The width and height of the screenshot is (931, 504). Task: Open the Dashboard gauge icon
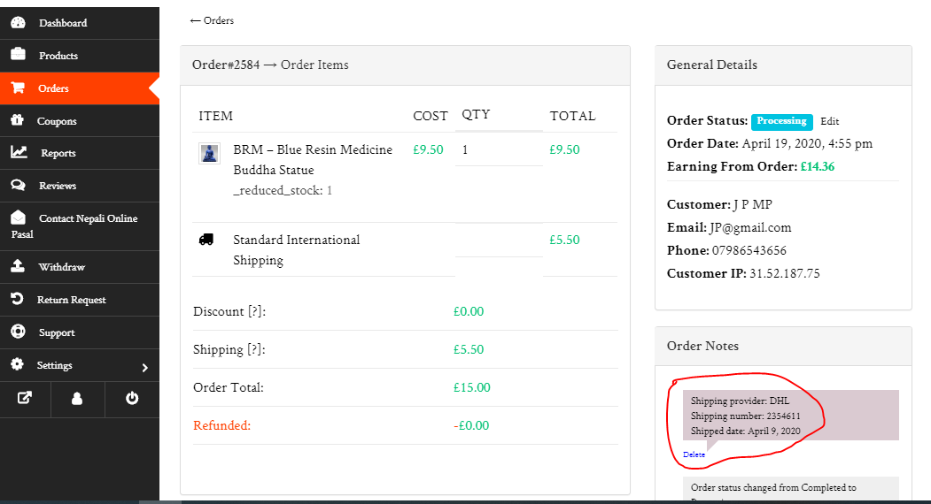point(18,23)
